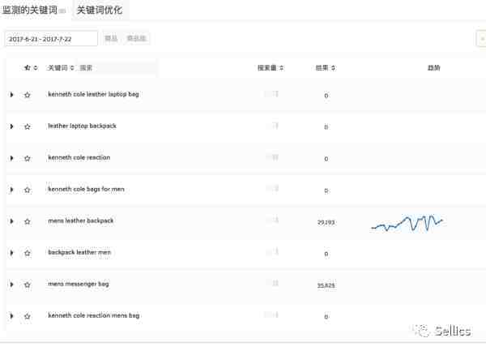The width and height of the screenshot is (486, 351).
Task: Click the second button next to date range
Action: (x=136, y=38)
